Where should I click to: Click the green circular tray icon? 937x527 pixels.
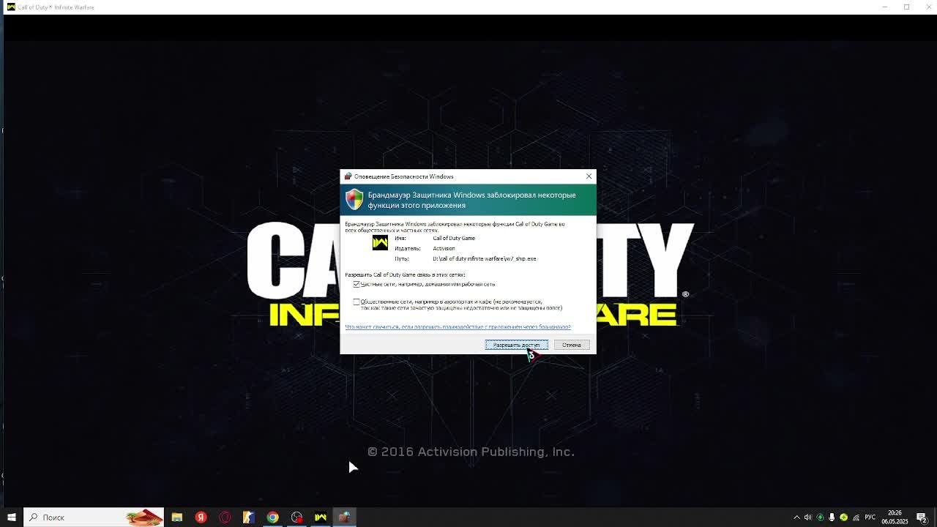click(820, 517)
